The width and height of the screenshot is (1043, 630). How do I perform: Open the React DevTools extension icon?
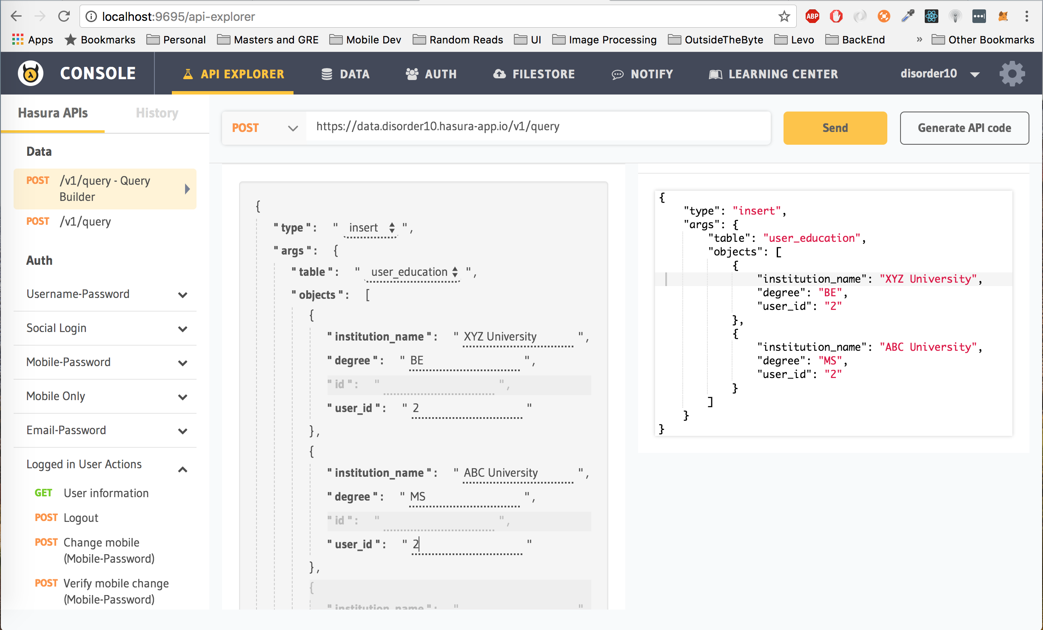click(931, 17)
